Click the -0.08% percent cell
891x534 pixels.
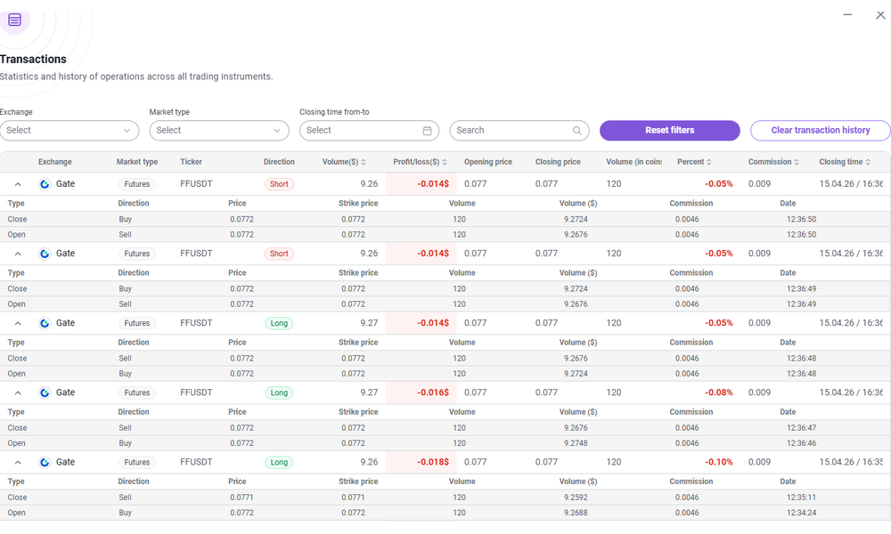pos(719,392)
